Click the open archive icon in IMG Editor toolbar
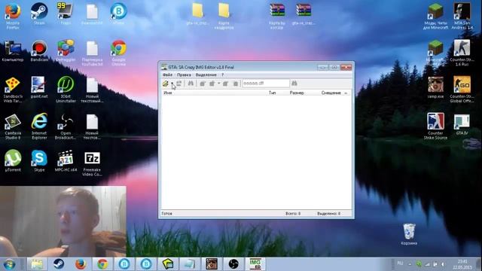Image resolution: width=482 pixels, height=271 pixels. tap(166, 84)
